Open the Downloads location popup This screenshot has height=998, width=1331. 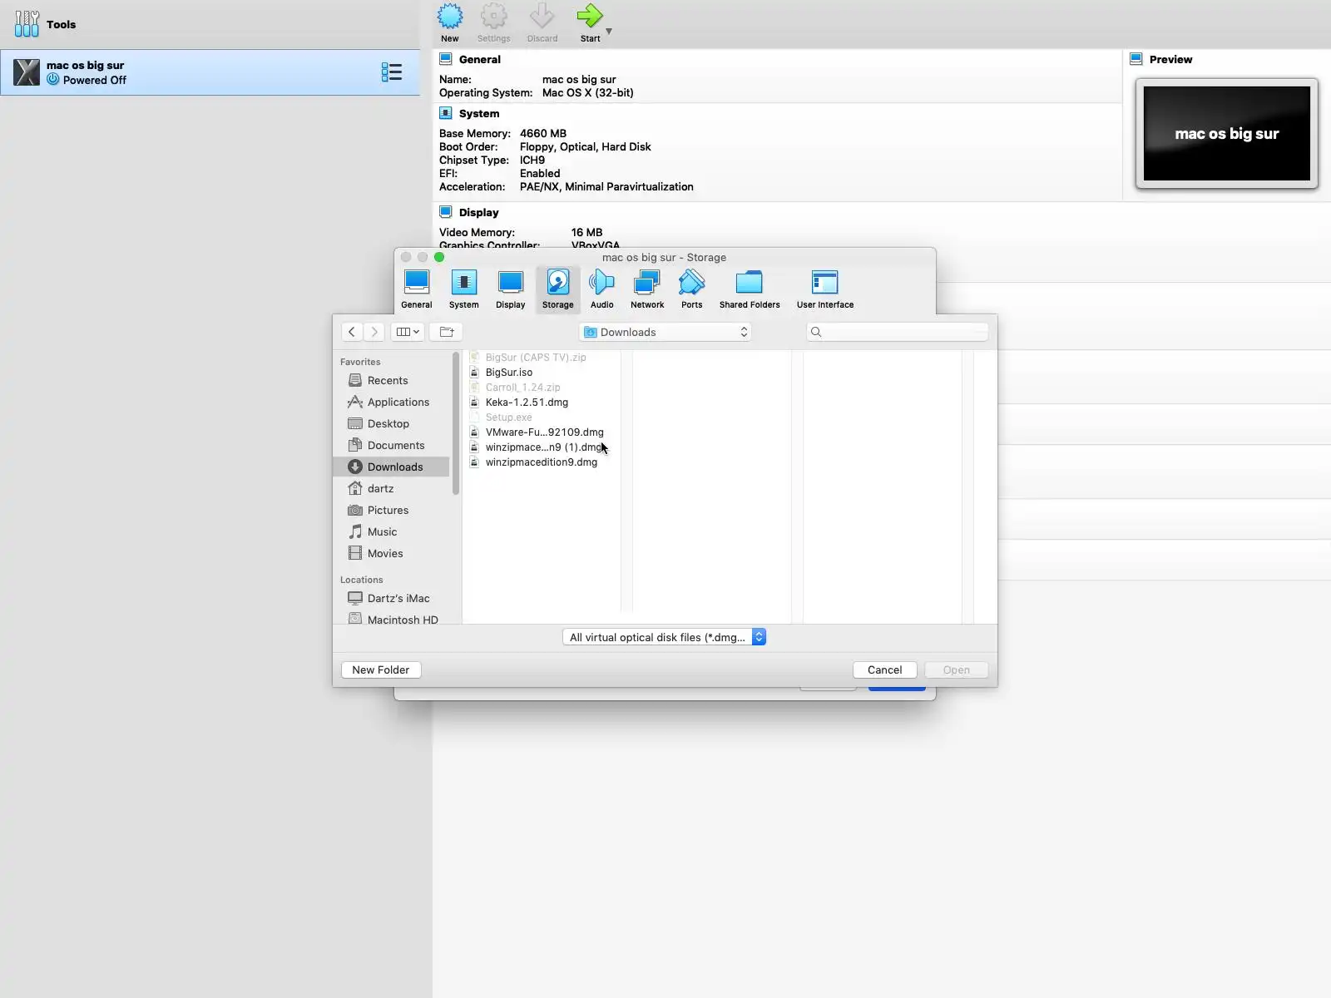coord(665,332)
